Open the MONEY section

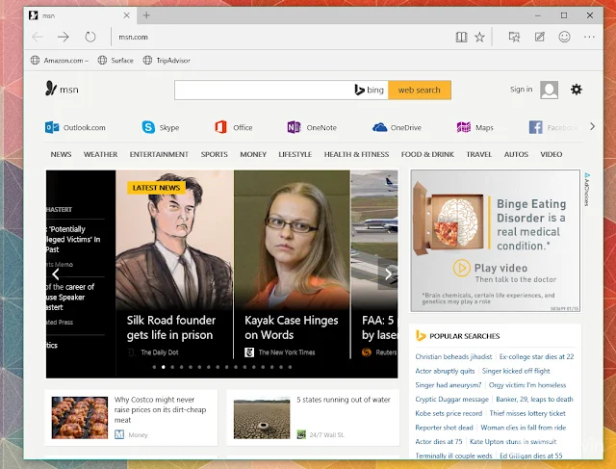tap(253, 154)
